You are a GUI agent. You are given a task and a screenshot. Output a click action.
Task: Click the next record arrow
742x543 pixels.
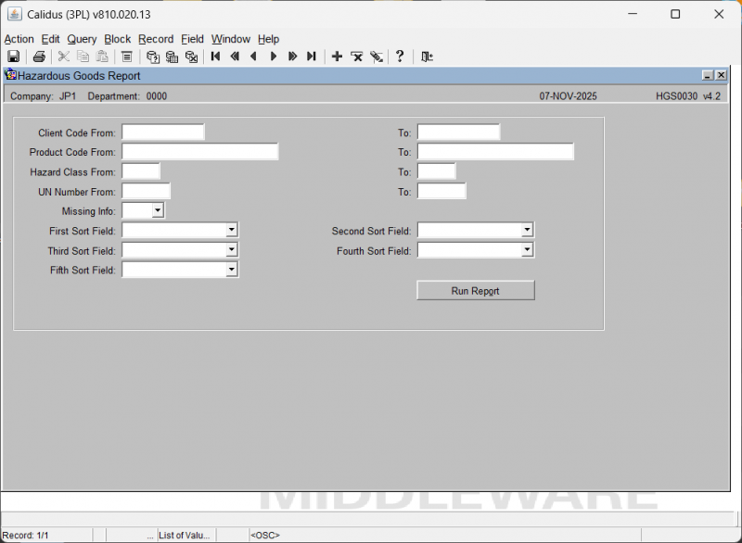pyautogui.click(x=274, y=57)
